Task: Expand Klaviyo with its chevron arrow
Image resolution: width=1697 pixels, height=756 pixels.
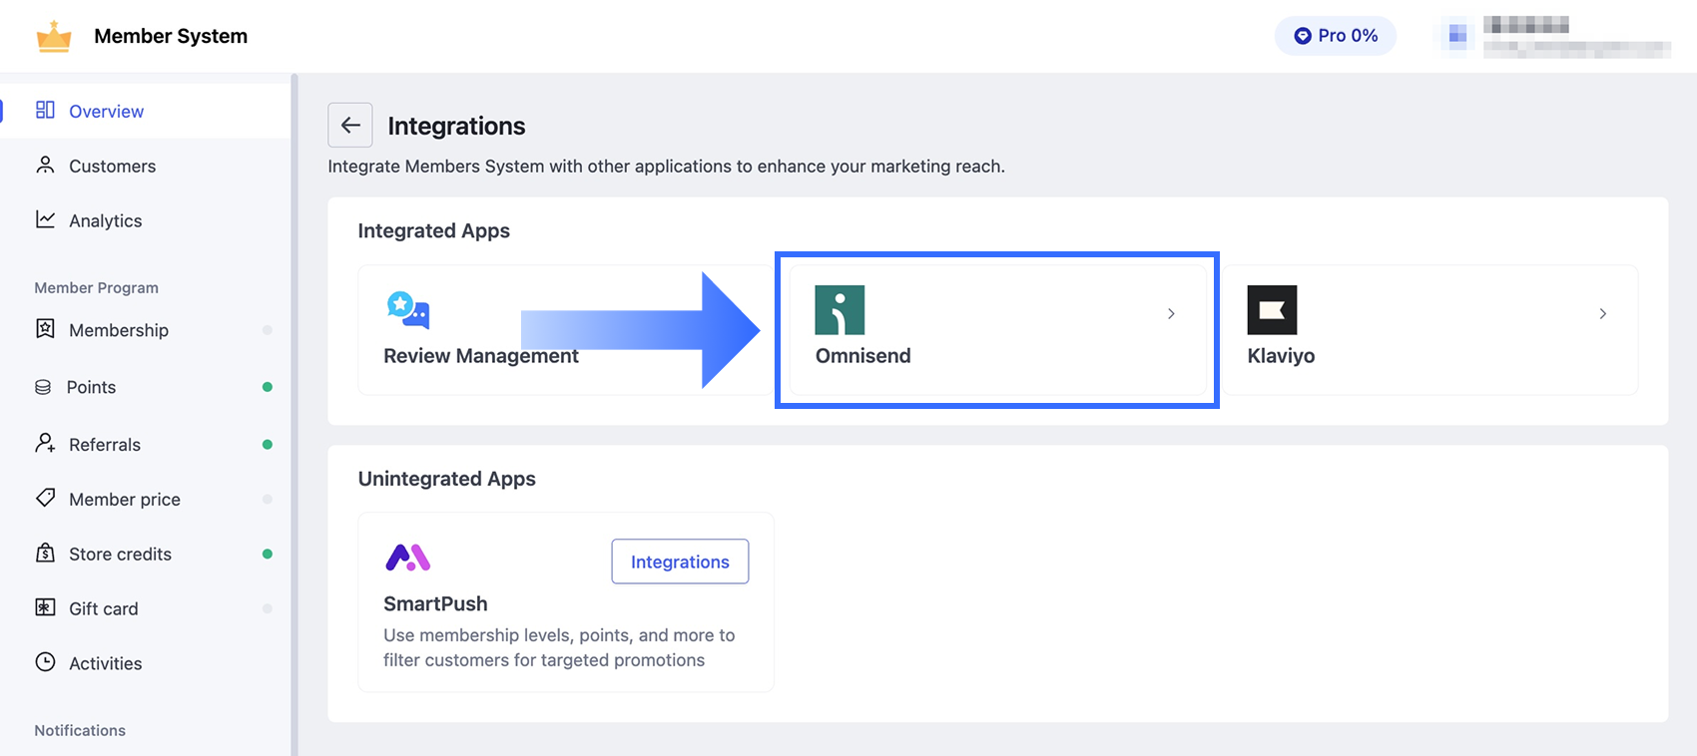Action: coord(1603,314)
